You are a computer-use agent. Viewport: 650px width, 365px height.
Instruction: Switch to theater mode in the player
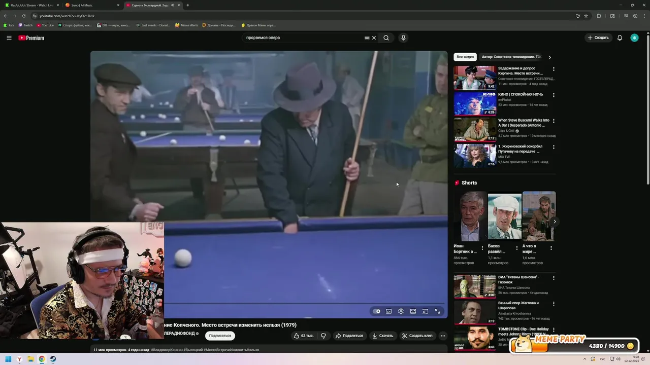pos(413,311)
